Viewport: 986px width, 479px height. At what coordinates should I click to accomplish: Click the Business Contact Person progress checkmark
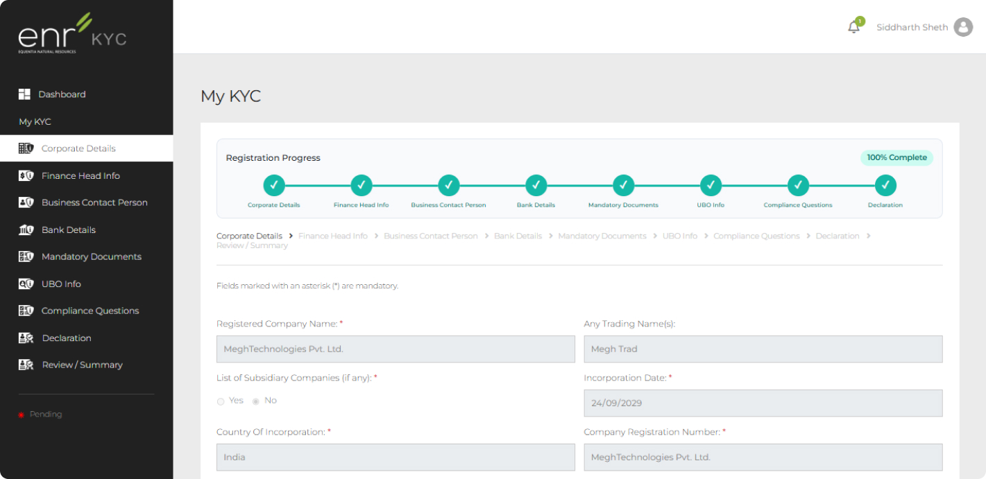[x=449, y=185]
